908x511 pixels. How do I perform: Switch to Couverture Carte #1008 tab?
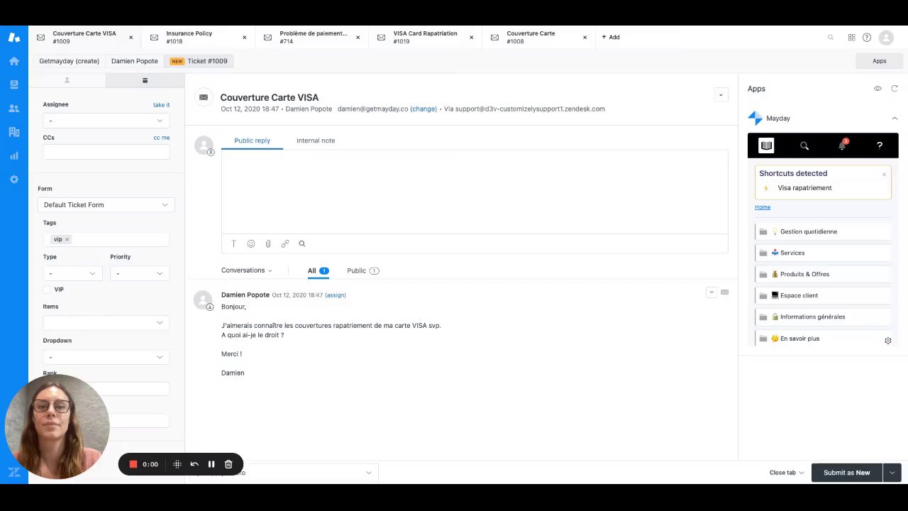point(539,38)
